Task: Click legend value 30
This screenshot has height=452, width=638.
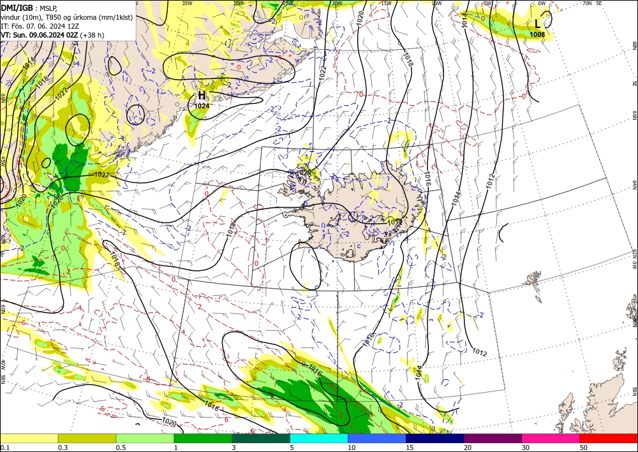Action: coord(526,448)
